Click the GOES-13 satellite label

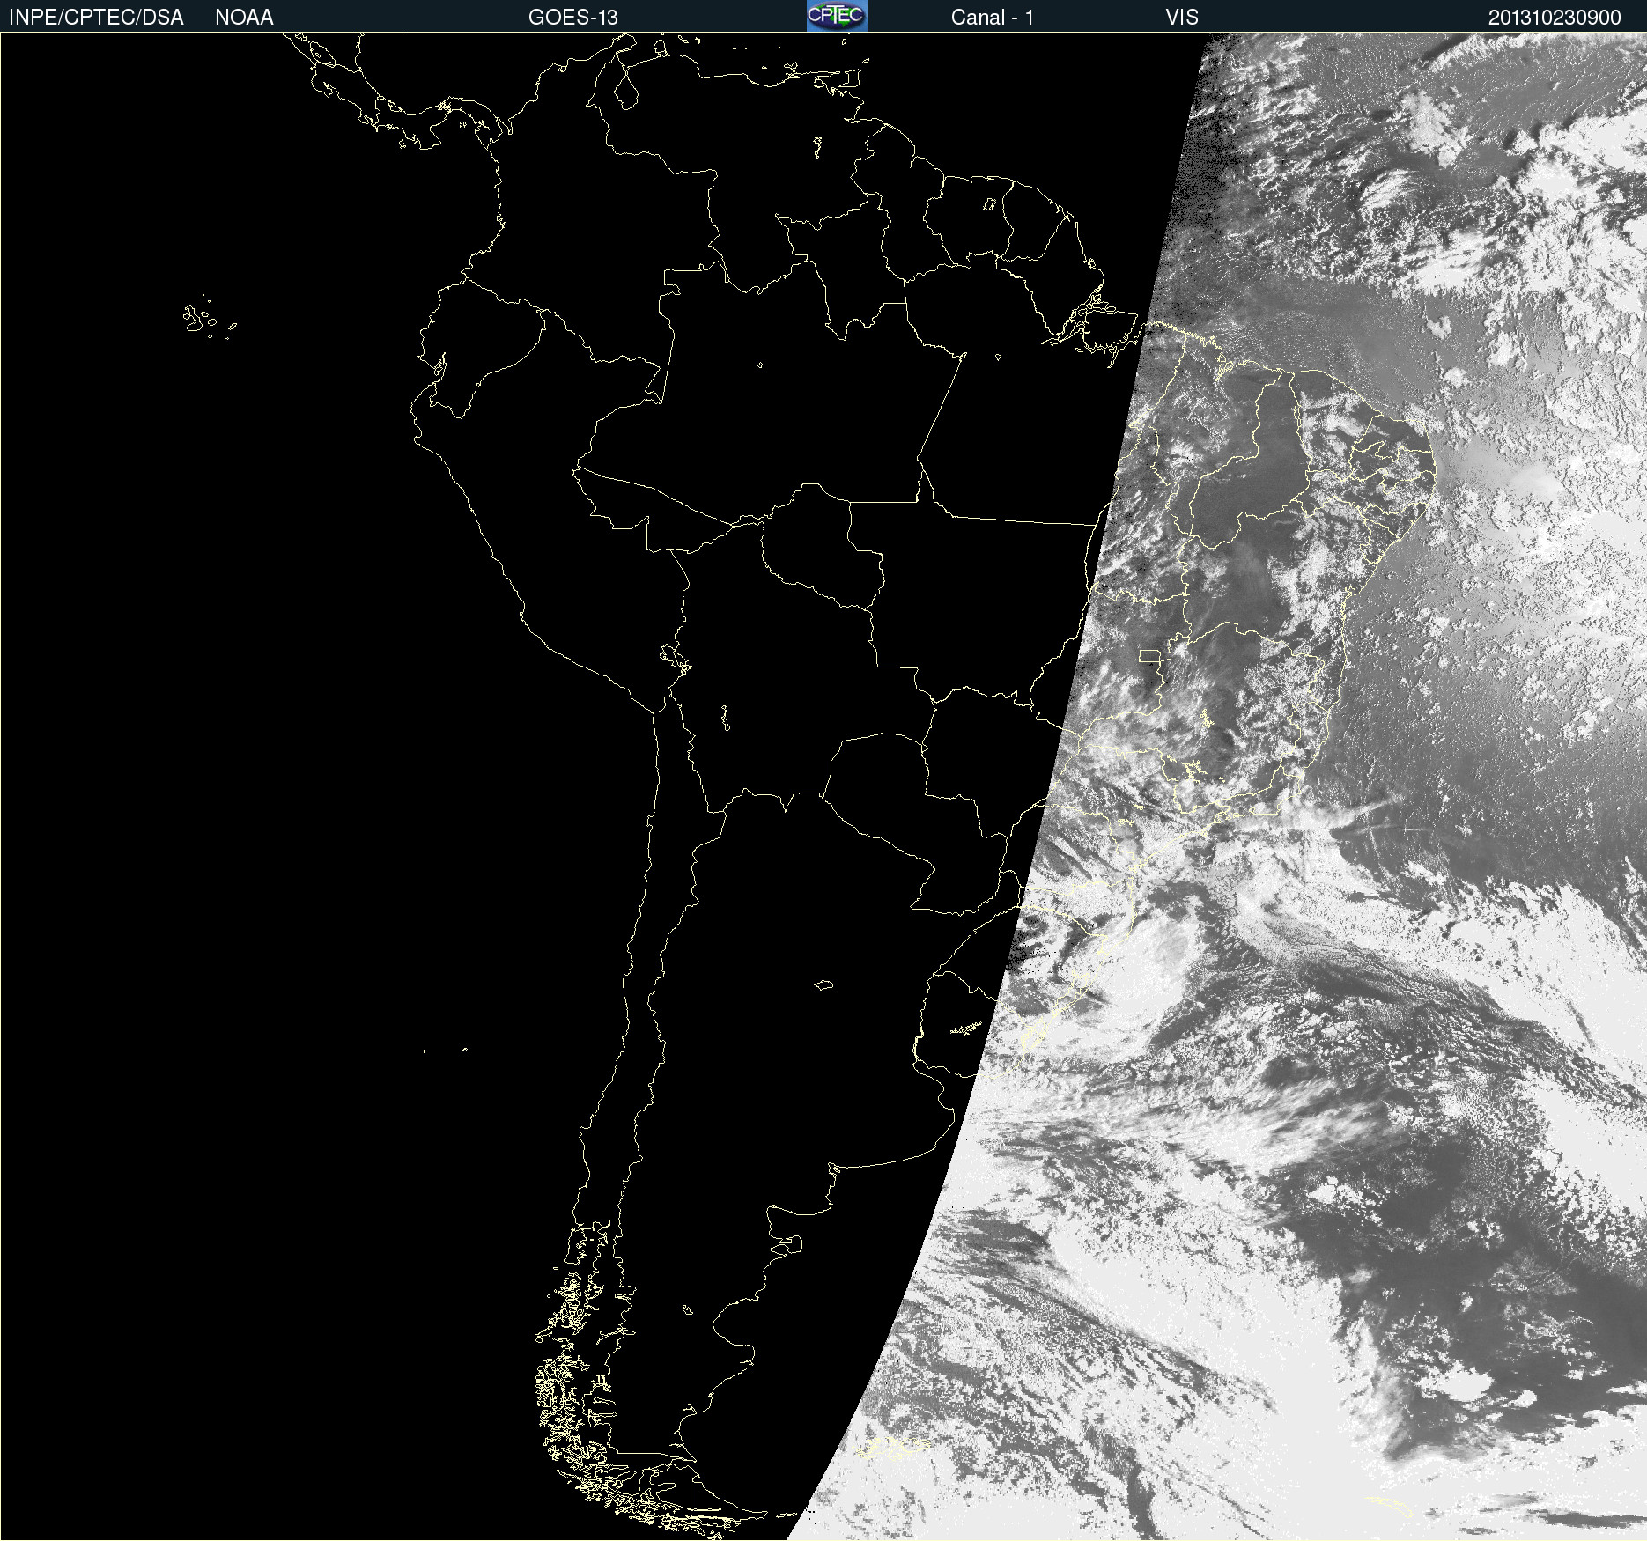point(573,18)
